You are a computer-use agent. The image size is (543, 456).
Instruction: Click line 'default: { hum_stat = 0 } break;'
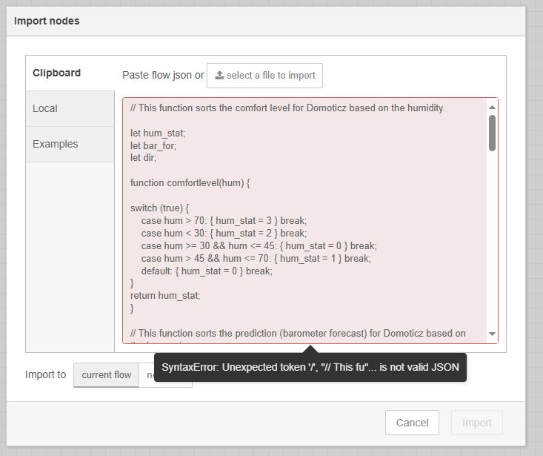pos(207,271)
